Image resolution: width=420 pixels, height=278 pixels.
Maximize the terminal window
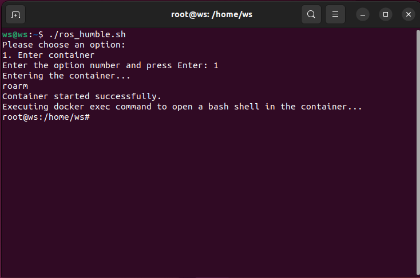386,14
